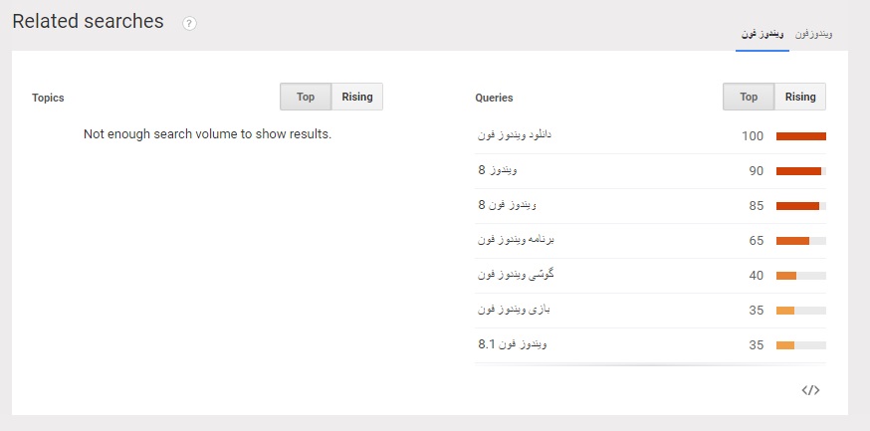Click the embed code icon
Image resolution: width=870 pixels, height=431 pixels.
pos(810,390)
